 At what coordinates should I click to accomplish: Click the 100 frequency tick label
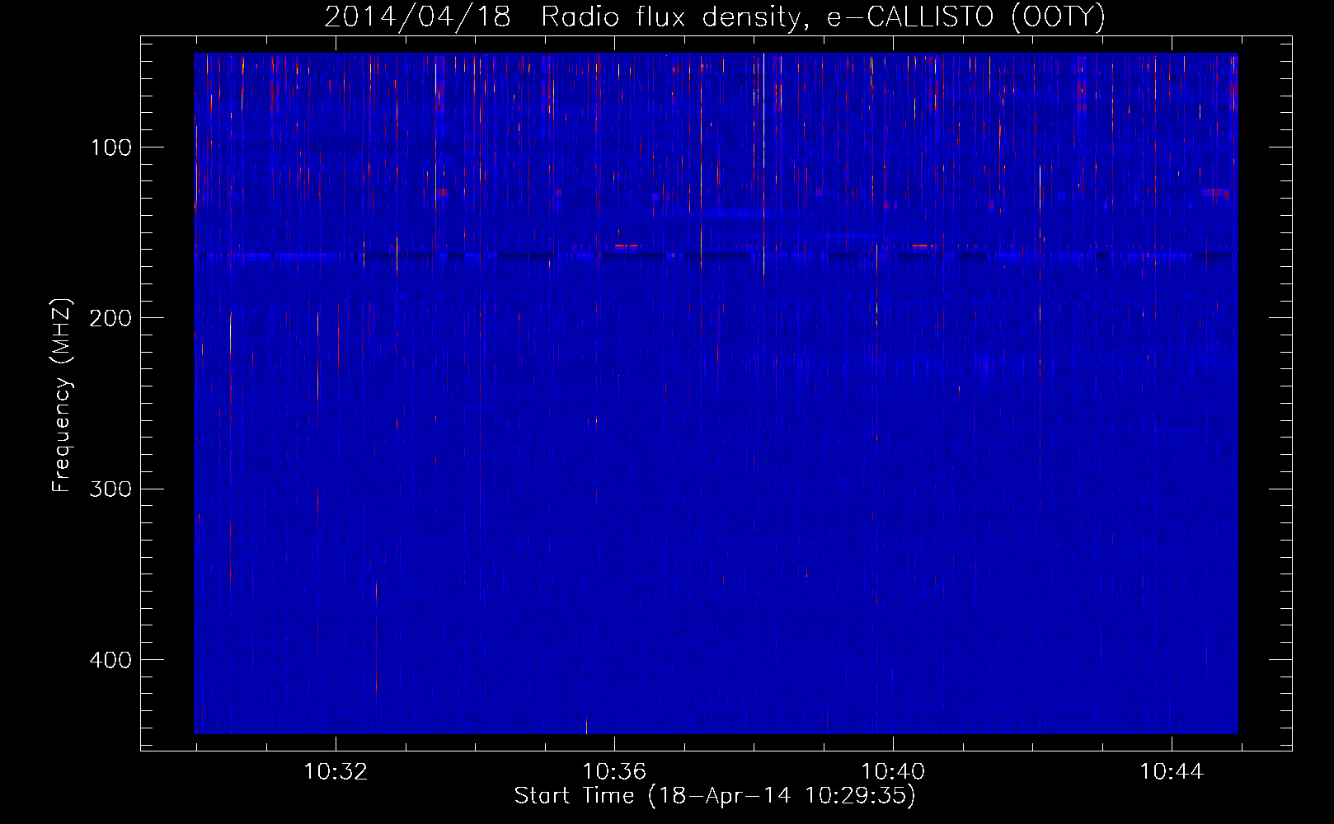click(x=111, y=147)
